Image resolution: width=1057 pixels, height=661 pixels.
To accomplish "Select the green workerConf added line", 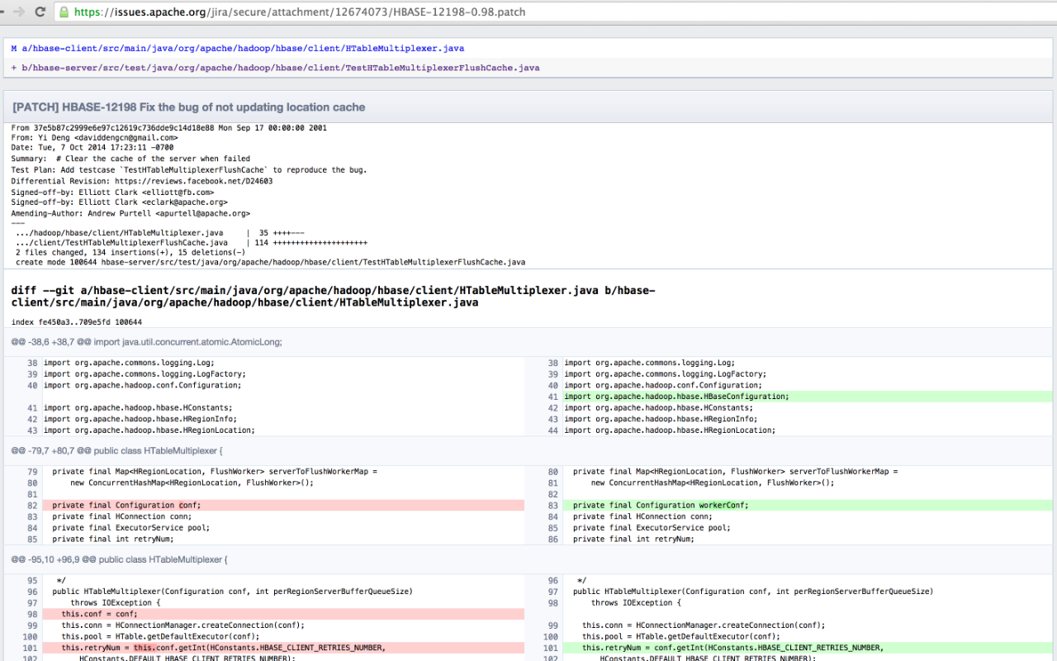I will click(x=661, y=505).
